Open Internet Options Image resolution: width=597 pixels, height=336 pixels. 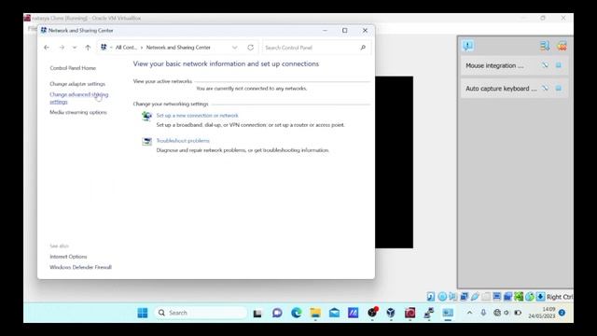coord(68,257)
